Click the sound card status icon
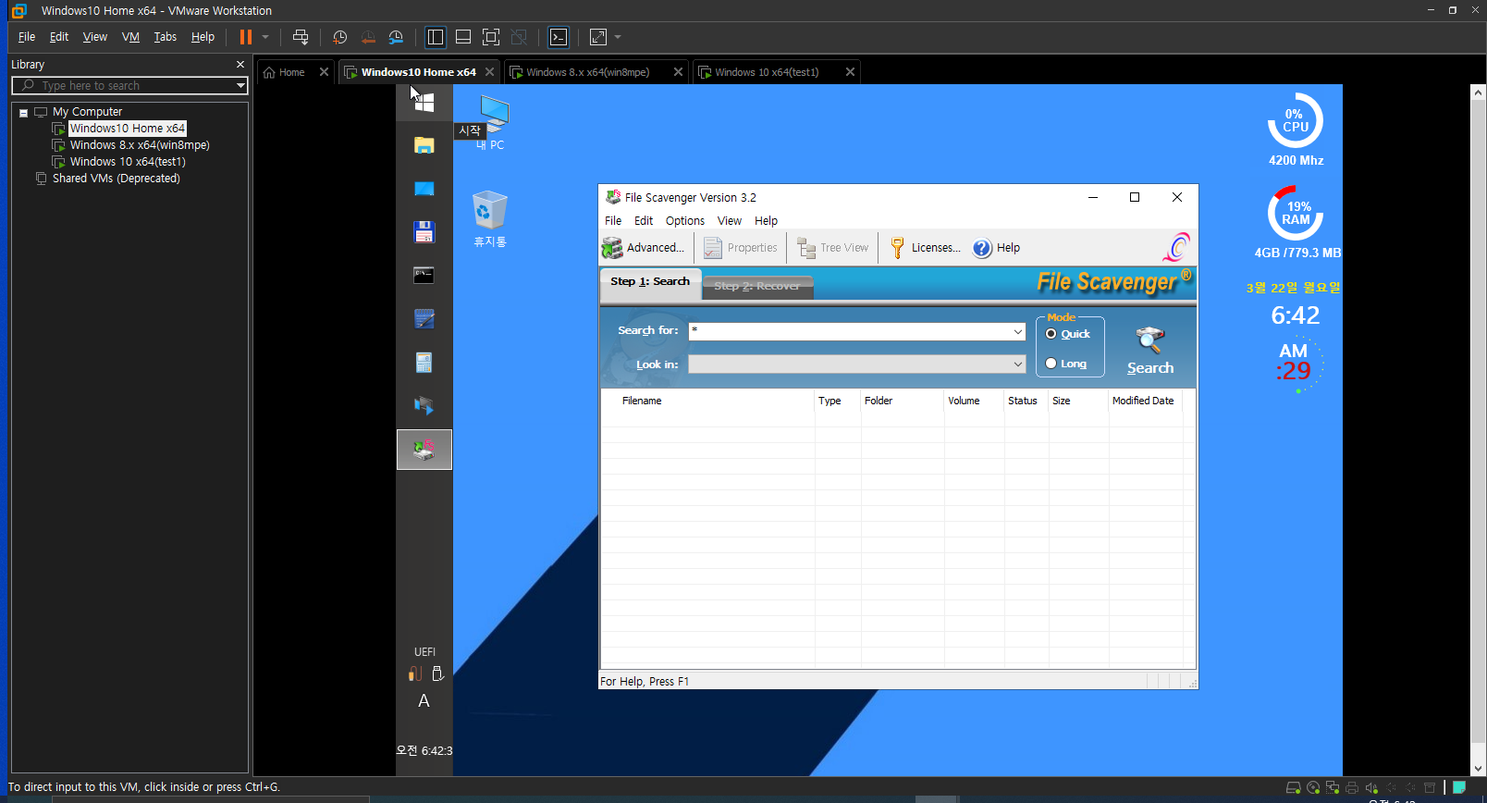This screenshot has width=1487, height=803. click(1371, 788)
